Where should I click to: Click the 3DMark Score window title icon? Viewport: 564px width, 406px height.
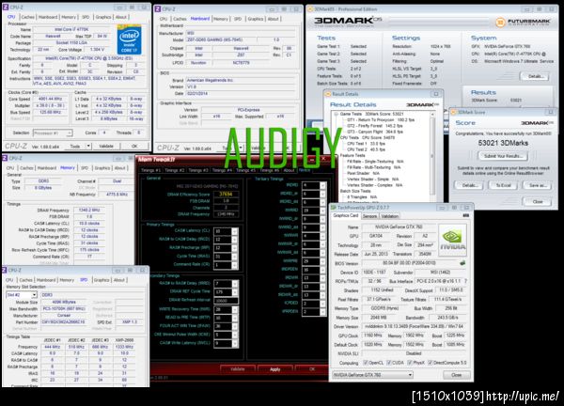coord(454,112)
